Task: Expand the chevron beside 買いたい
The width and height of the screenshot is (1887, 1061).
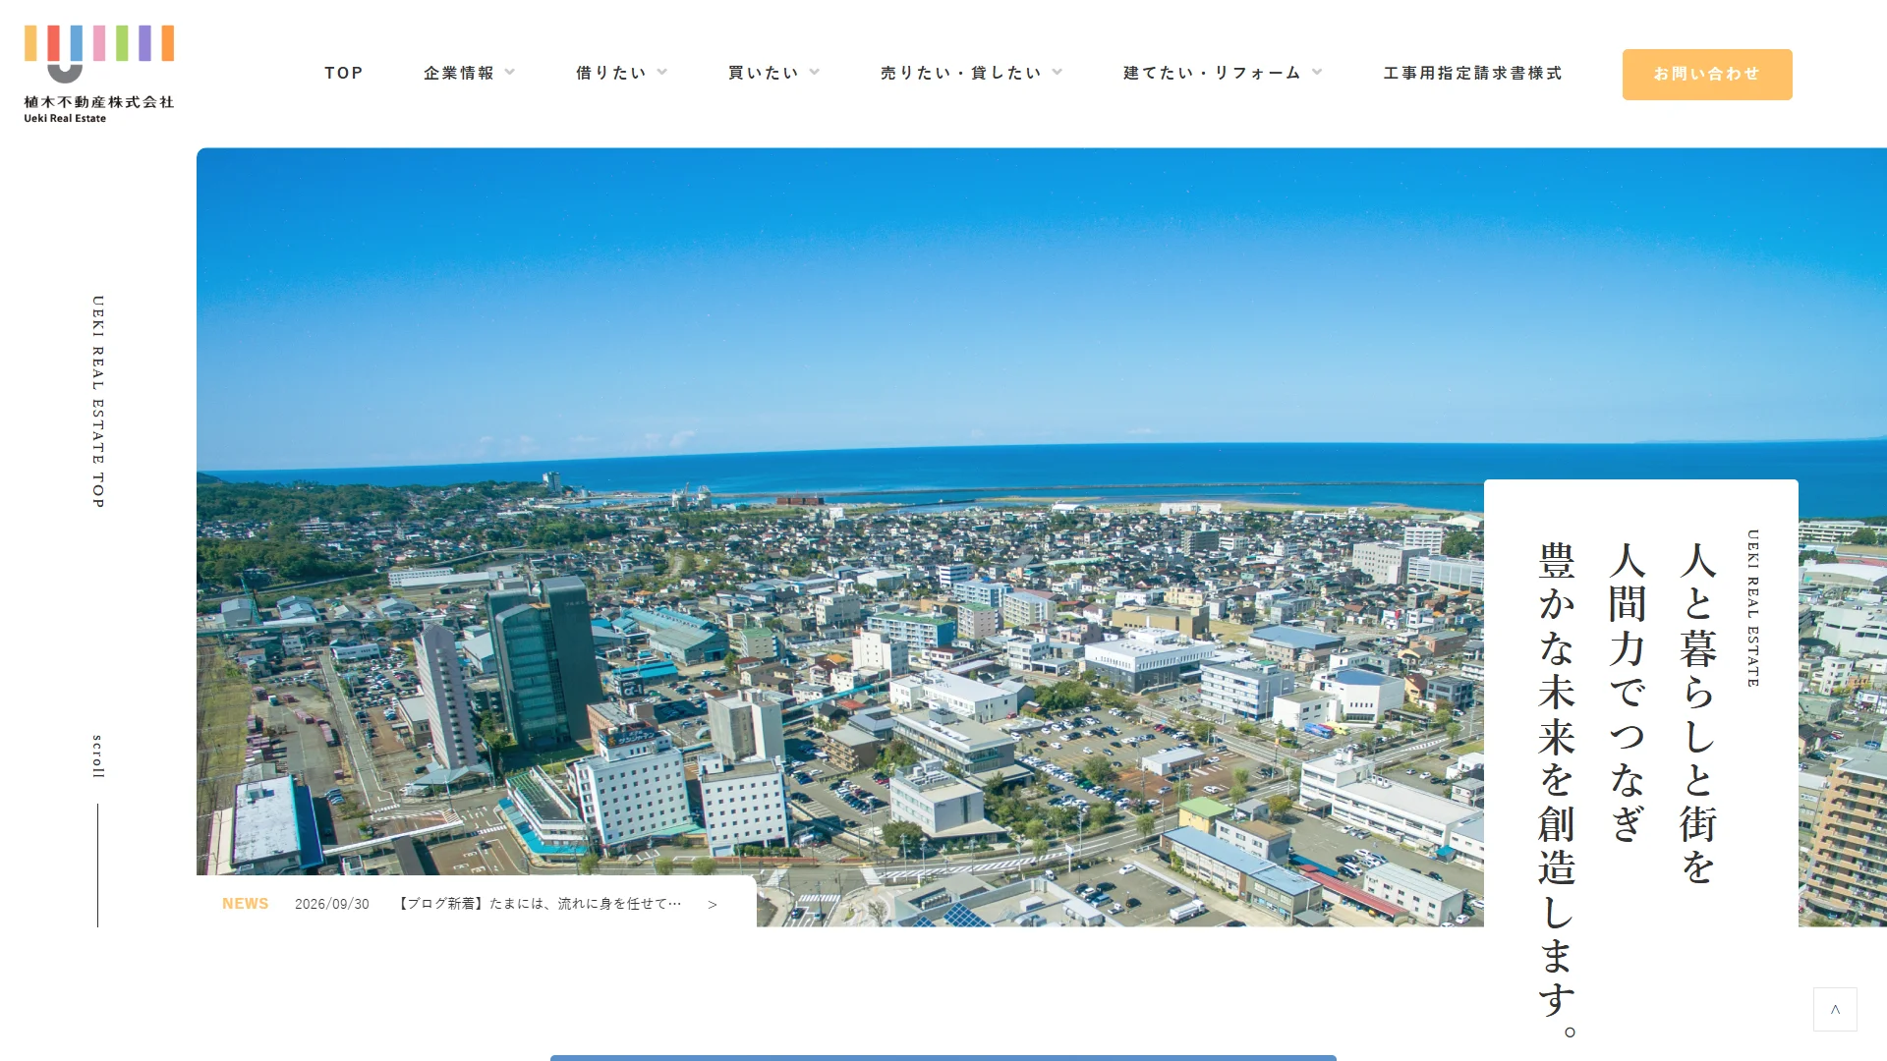Action: pyautogui.click(x=815, y=72)
